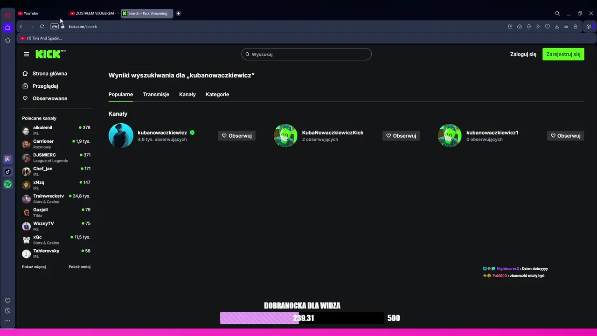Open kubanowaczkiewicz1 channel name

[x=492, y=133]
